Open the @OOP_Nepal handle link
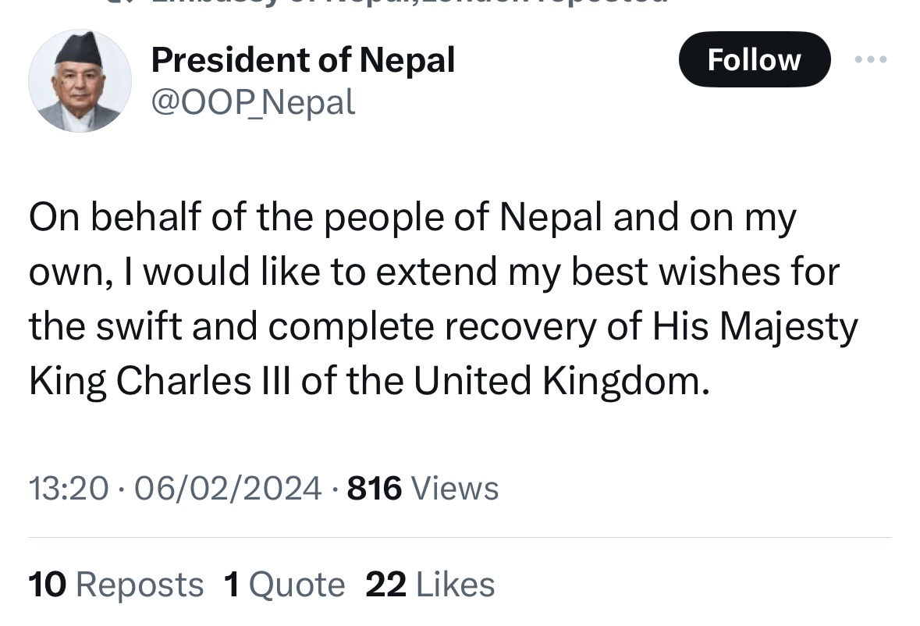Screen dimensions: 920x626 pos(253,102)
